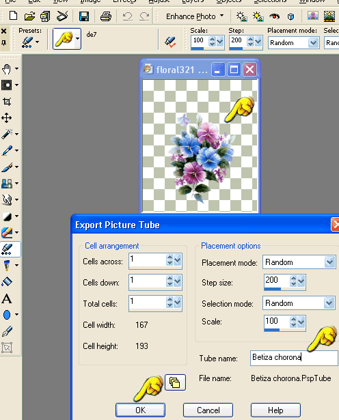
Task: Click OK in Export Picture Tube
Action: click(140, 410)
